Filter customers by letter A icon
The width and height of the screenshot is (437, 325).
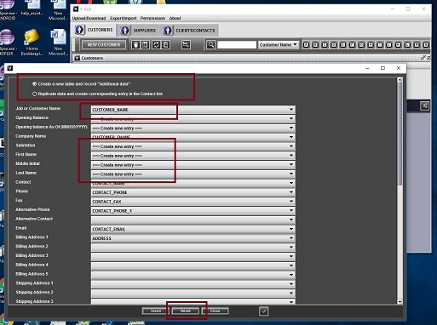coord(306,45)
